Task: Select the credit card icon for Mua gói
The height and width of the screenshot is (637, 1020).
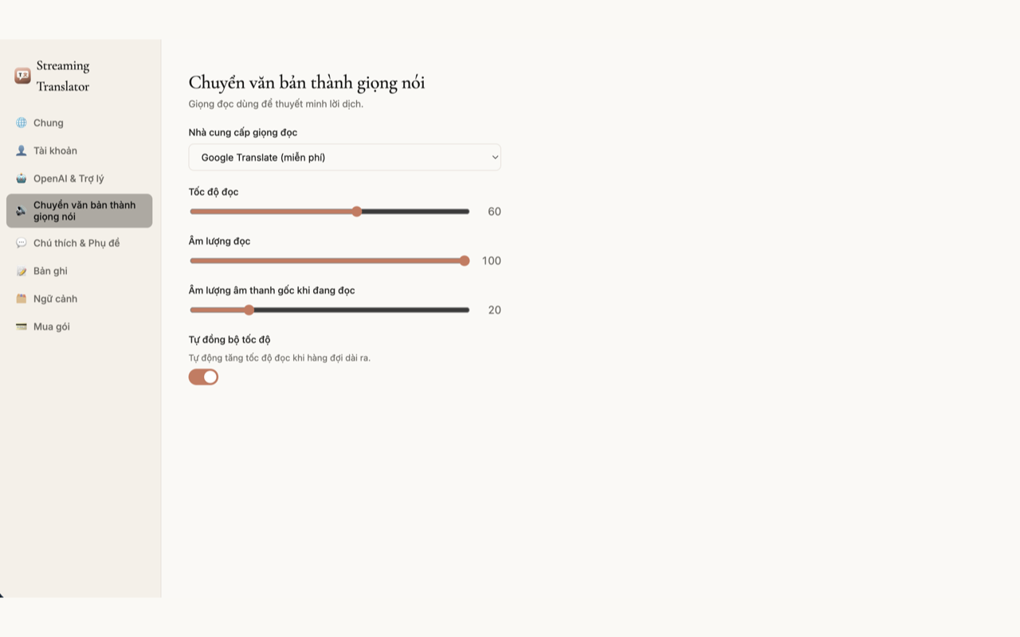Action: pyautogui.click(x=22, y=326)
